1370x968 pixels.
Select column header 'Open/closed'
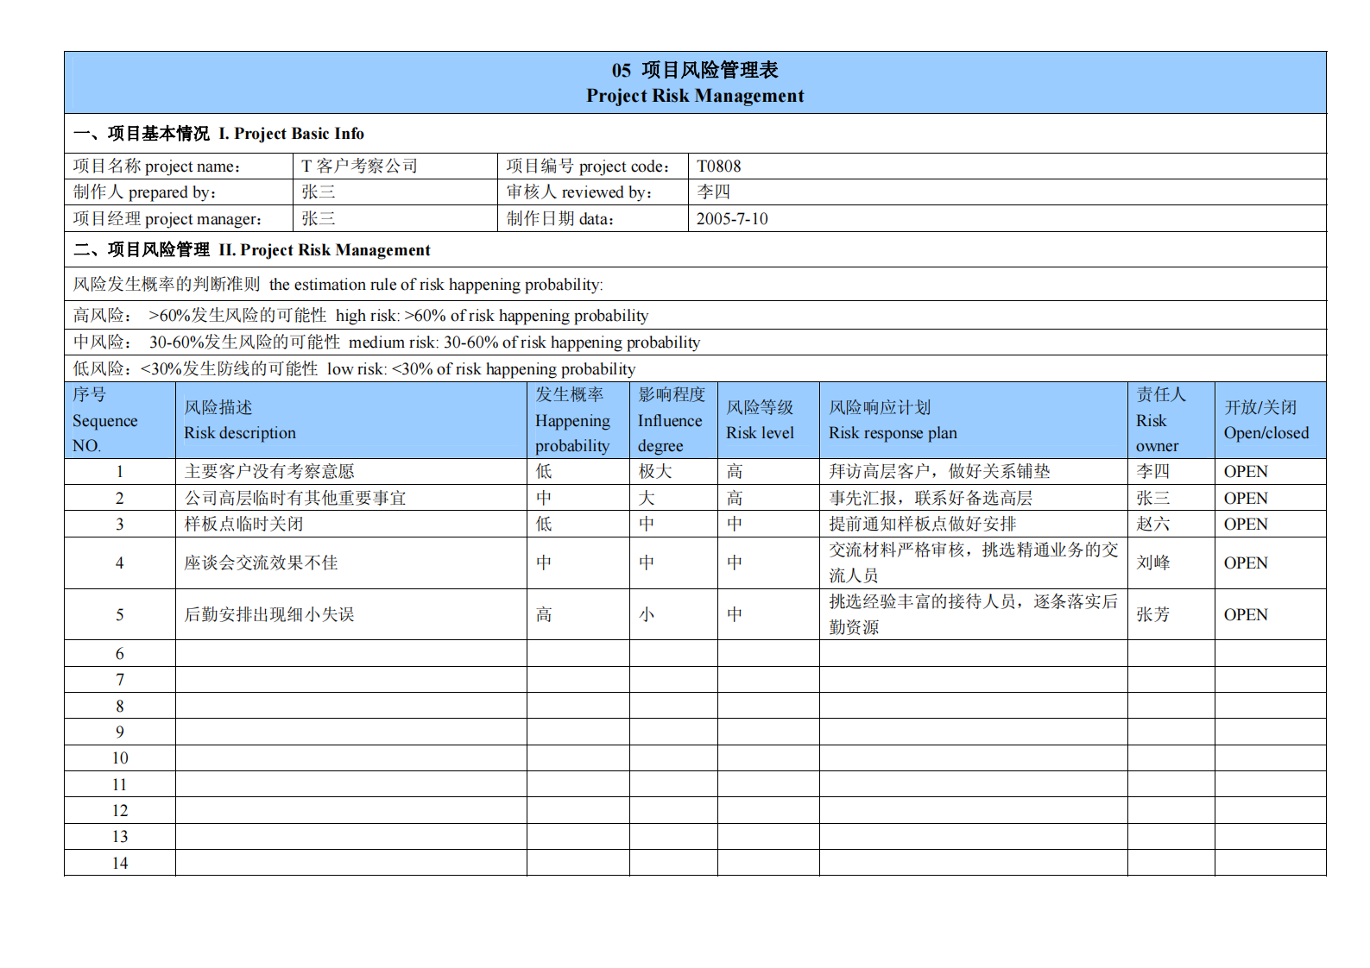click(x=1270, y=420)
